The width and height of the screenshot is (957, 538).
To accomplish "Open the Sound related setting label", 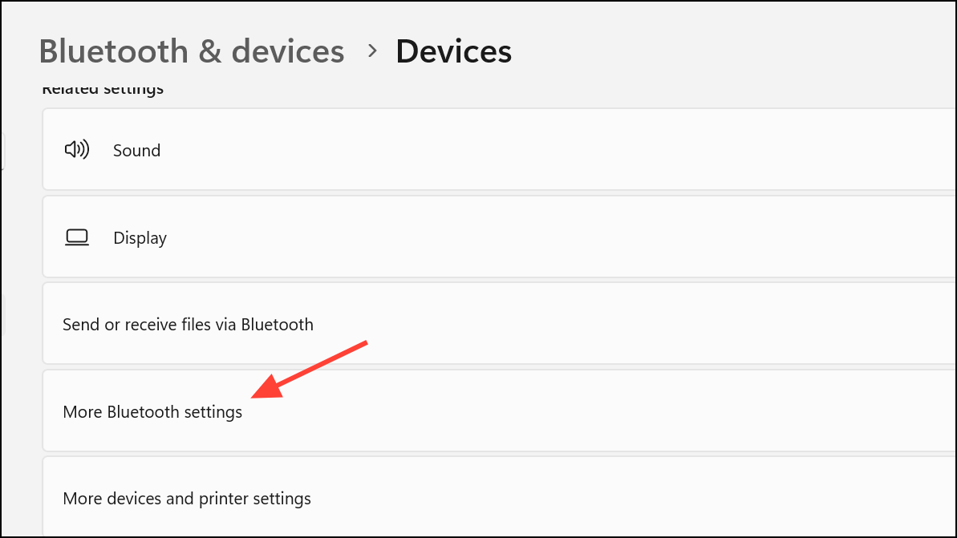I will (x=136, y=151).
